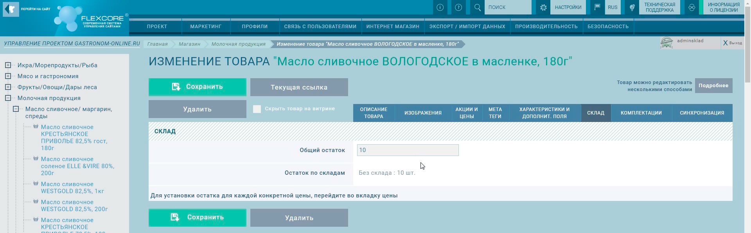Screen dimensions: 751x233
Task: Collapse the Масло сливочное/ маргарин, спреды node
Action: click(x=16, y=109)
